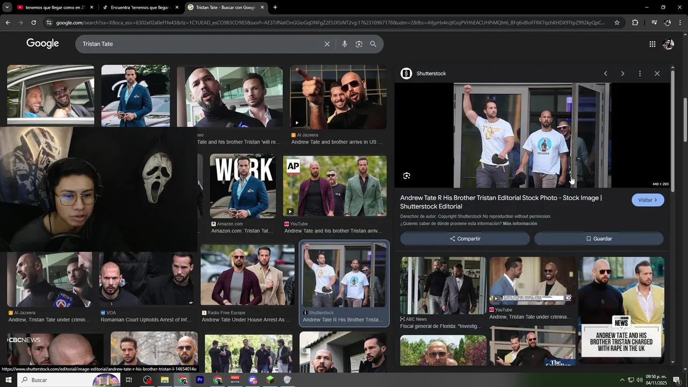Open Google Lens image search icon

(x=359, y=44)
